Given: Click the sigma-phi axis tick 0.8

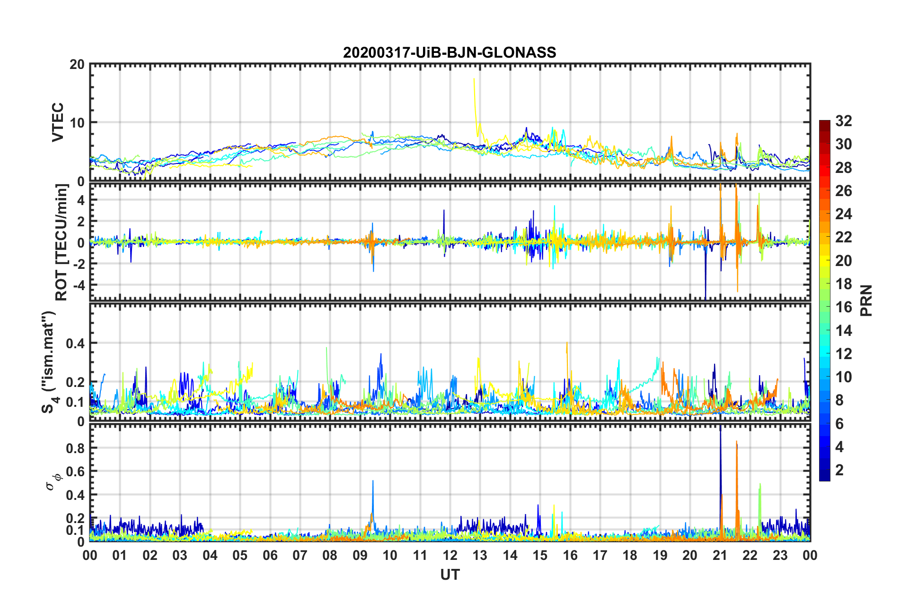Looking at the screenshot, I should (x=76, y=448).
